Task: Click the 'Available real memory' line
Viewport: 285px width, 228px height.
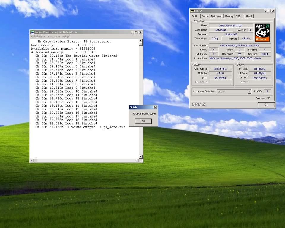Action: 63,49
